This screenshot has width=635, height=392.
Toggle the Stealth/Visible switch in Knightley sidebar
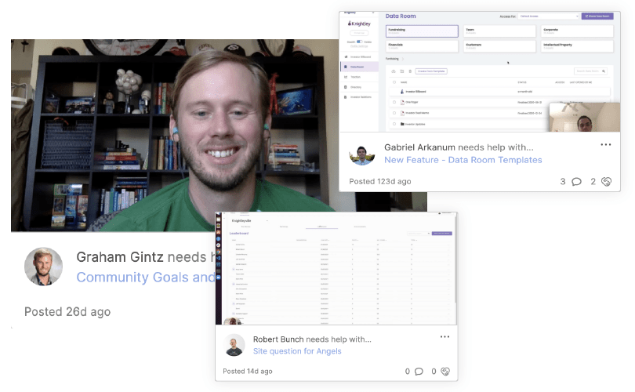click(x=361, y=42)
